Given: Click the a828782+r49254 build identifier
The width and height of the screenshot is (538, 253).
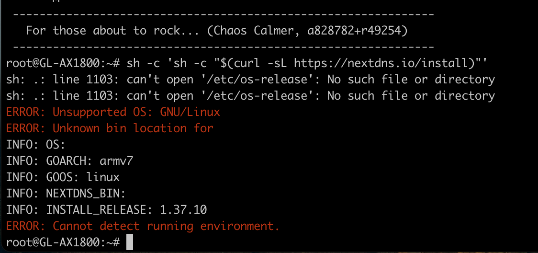Looking at the screenshot, I should point(354,31).
